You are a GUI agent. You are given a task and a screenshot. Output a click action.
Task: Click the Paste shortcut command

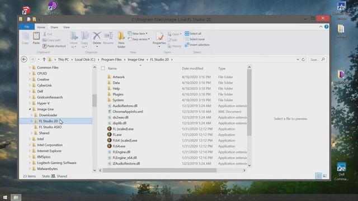coord(54,46)
